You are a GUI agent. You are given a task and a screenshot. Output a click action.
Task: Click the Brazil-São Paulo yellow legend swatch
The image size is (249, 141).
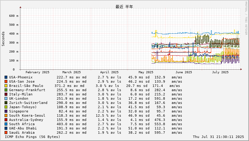click(x=6, y=86)
